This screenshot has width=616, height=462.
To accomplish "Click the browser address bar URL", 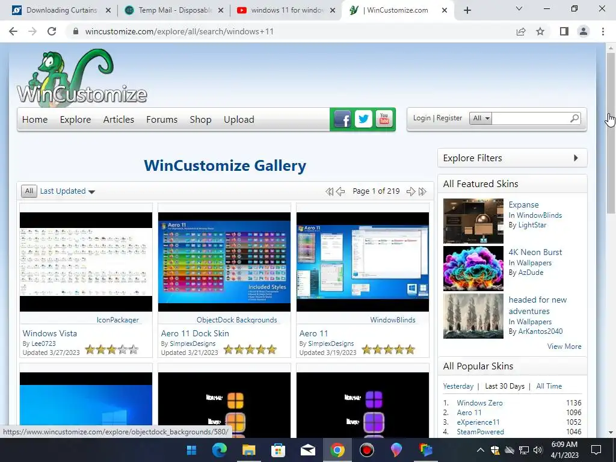I will [x=179, y=31].
